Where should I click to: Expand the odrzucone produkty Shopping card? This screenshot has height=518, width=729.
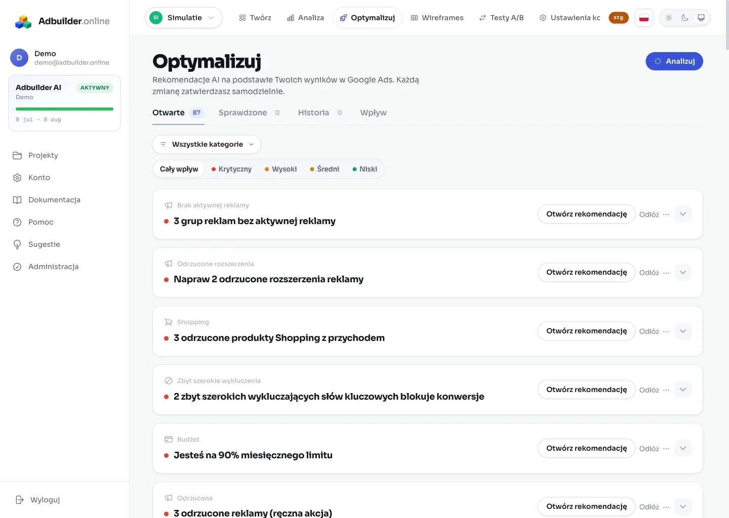683,331
